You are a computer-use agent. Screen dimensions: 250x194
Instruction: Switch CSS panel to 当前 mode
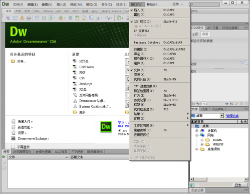tap(205, 34)
